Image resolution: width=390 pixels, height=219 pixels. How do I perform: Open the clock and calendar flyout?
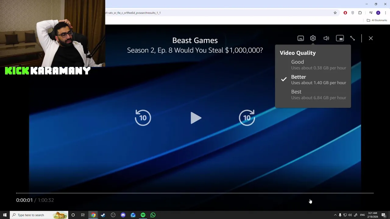coord(373,215)
